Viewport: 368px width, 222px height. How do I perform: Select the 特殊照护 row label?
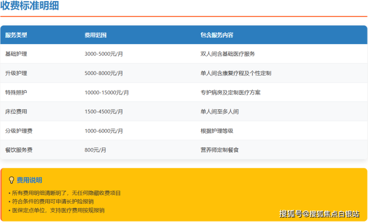click(16, 92)
